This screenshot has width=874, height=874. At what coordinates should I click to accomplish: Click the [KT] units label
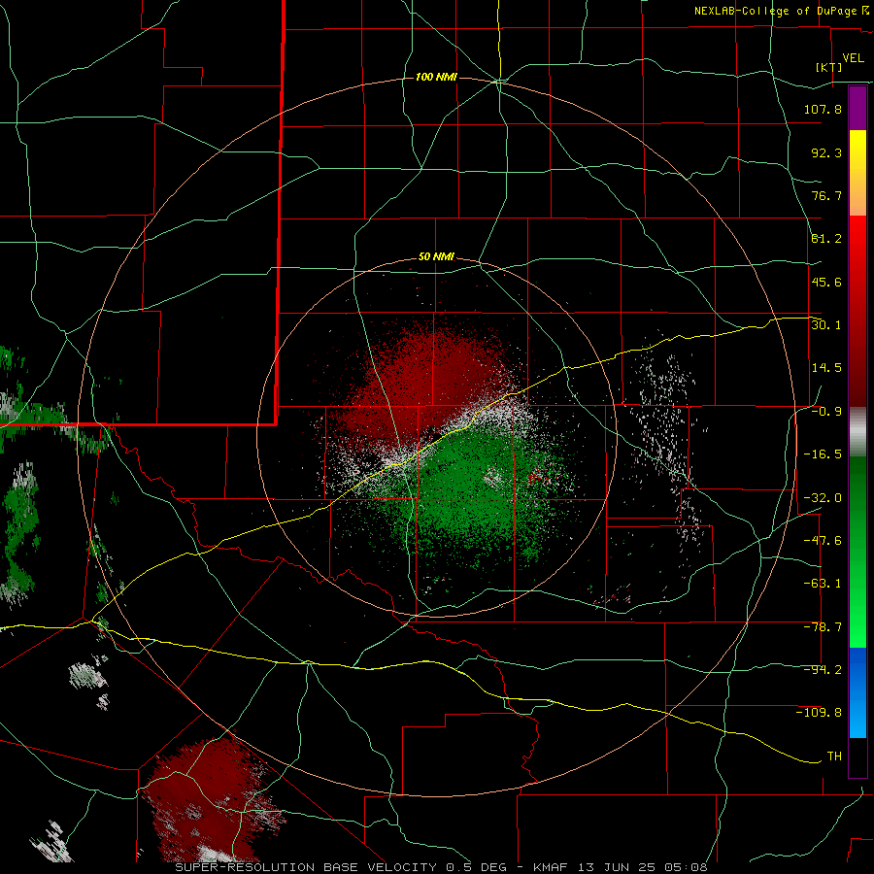[828, 67]
